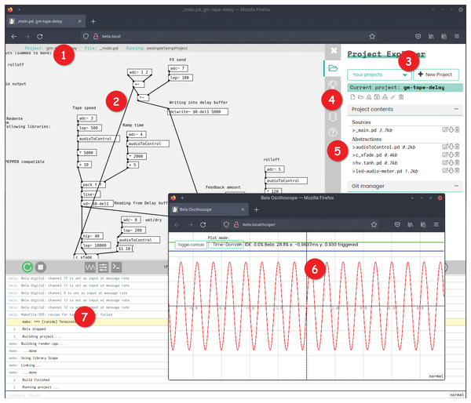Select the Project Explorer folder tab icon
The image size is (471, 403).
pyautogui.click(x=333, y=68)
